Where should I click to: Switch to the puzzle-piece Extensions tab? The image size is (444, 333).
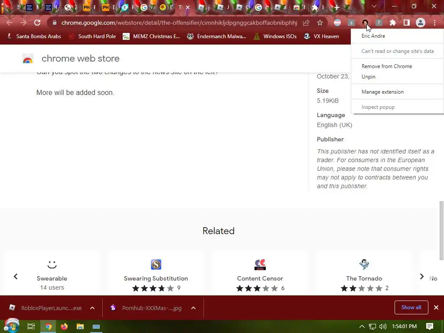(x=315, y=8)
